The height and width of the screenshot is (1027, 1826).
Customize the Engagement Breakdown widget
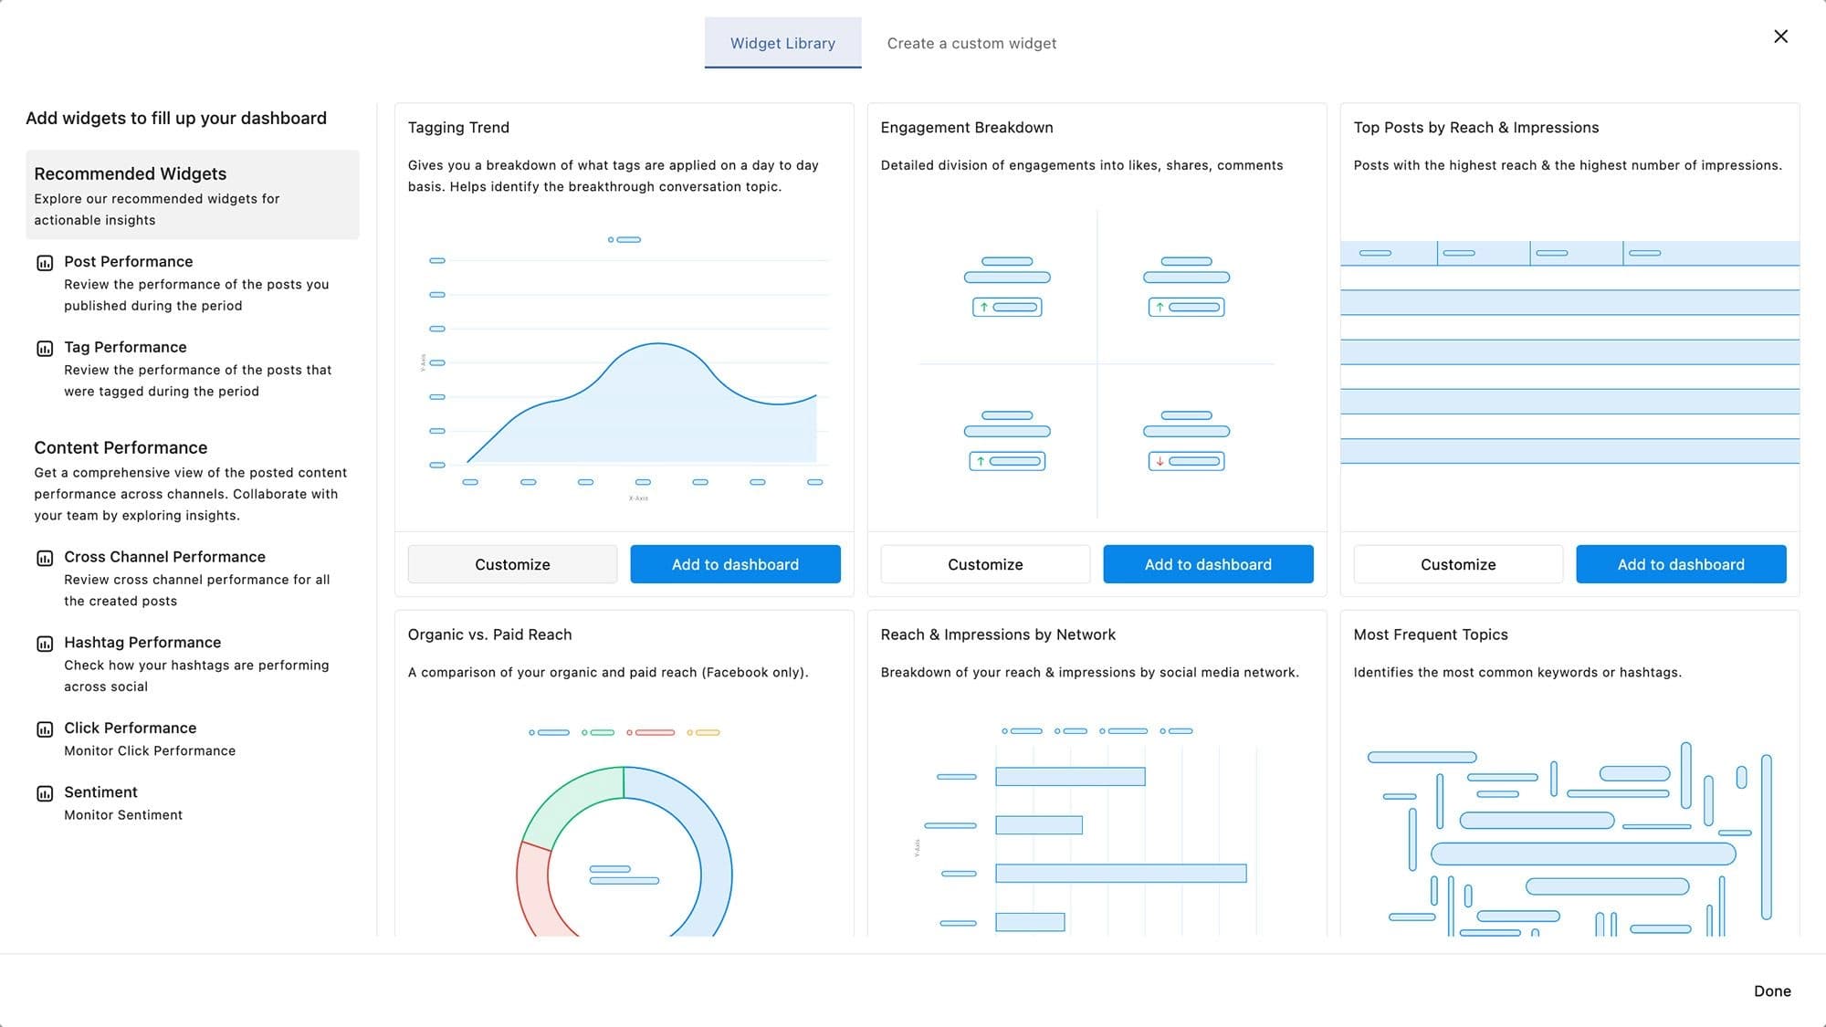click(984, 563)
